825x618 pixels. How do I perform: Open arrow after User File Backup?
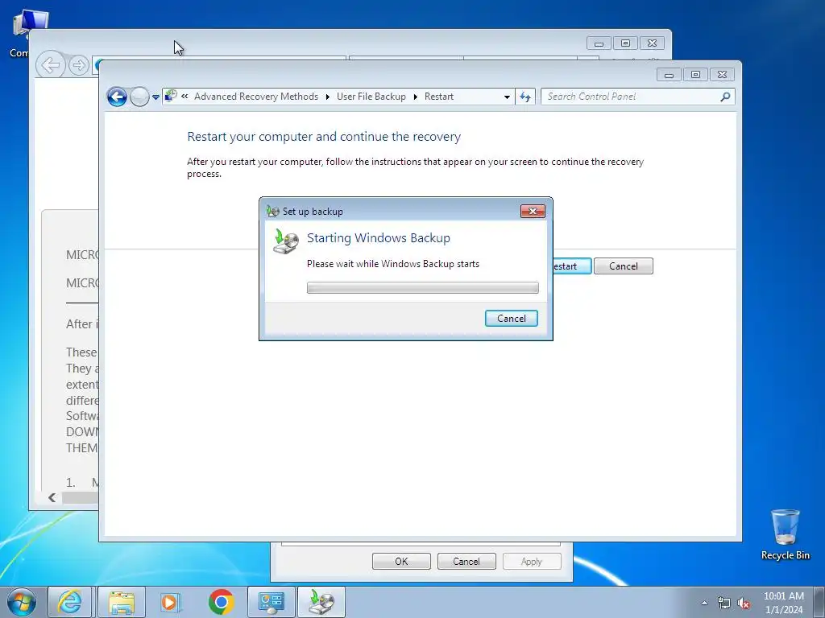pyautogui.click(x=415, y=97)
